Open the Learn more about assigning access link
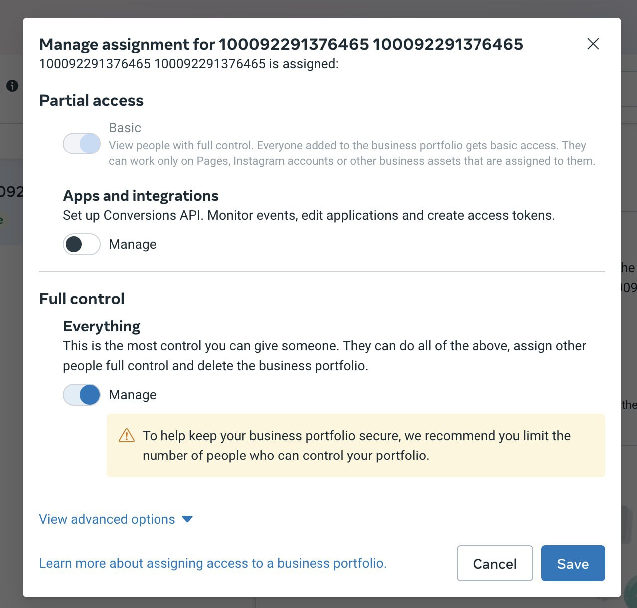Screen dimensions: 637x608 tap(213, 563)
